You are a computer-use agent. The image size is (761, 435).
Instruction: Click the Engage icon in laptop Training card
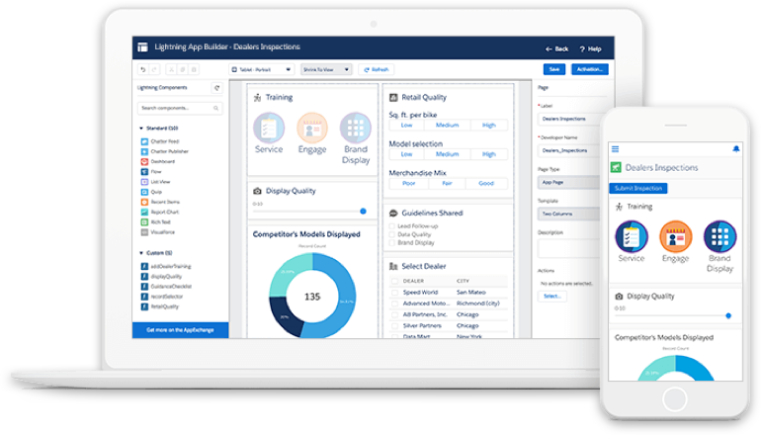pos(312,129)
